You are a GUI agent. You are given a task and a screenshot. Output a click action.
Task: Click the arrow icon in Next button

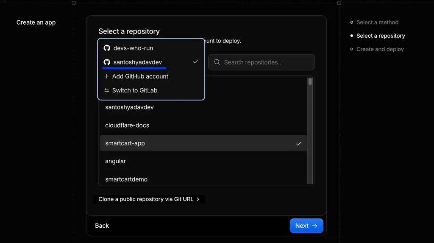[315, 226]
